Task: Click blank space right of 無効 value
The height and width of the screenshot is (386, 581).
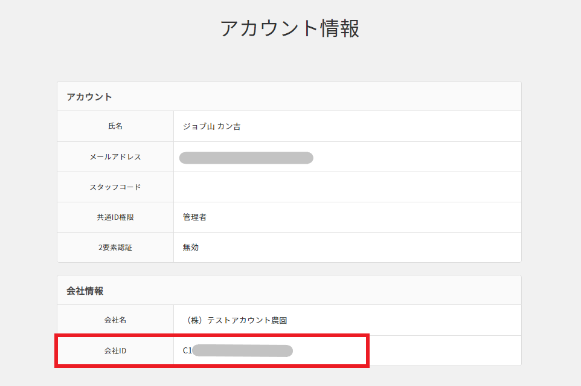Action: [362, 248]
